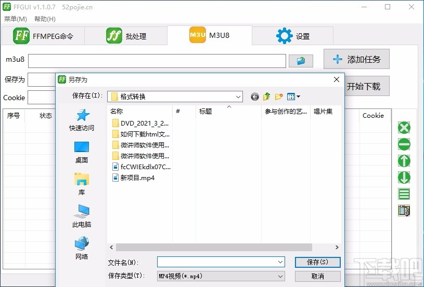This screenshot has height=287, width=424.
Task: Click the m3u8 URL input field
Action: 157,61
